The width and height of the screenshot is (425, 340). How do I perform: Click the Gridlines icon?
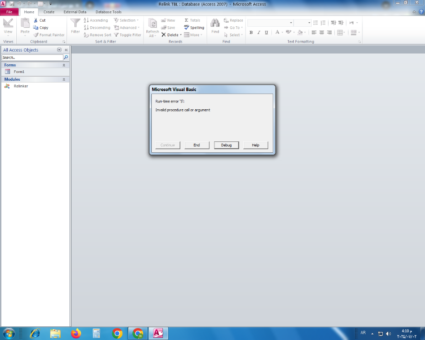click(340, 33)
